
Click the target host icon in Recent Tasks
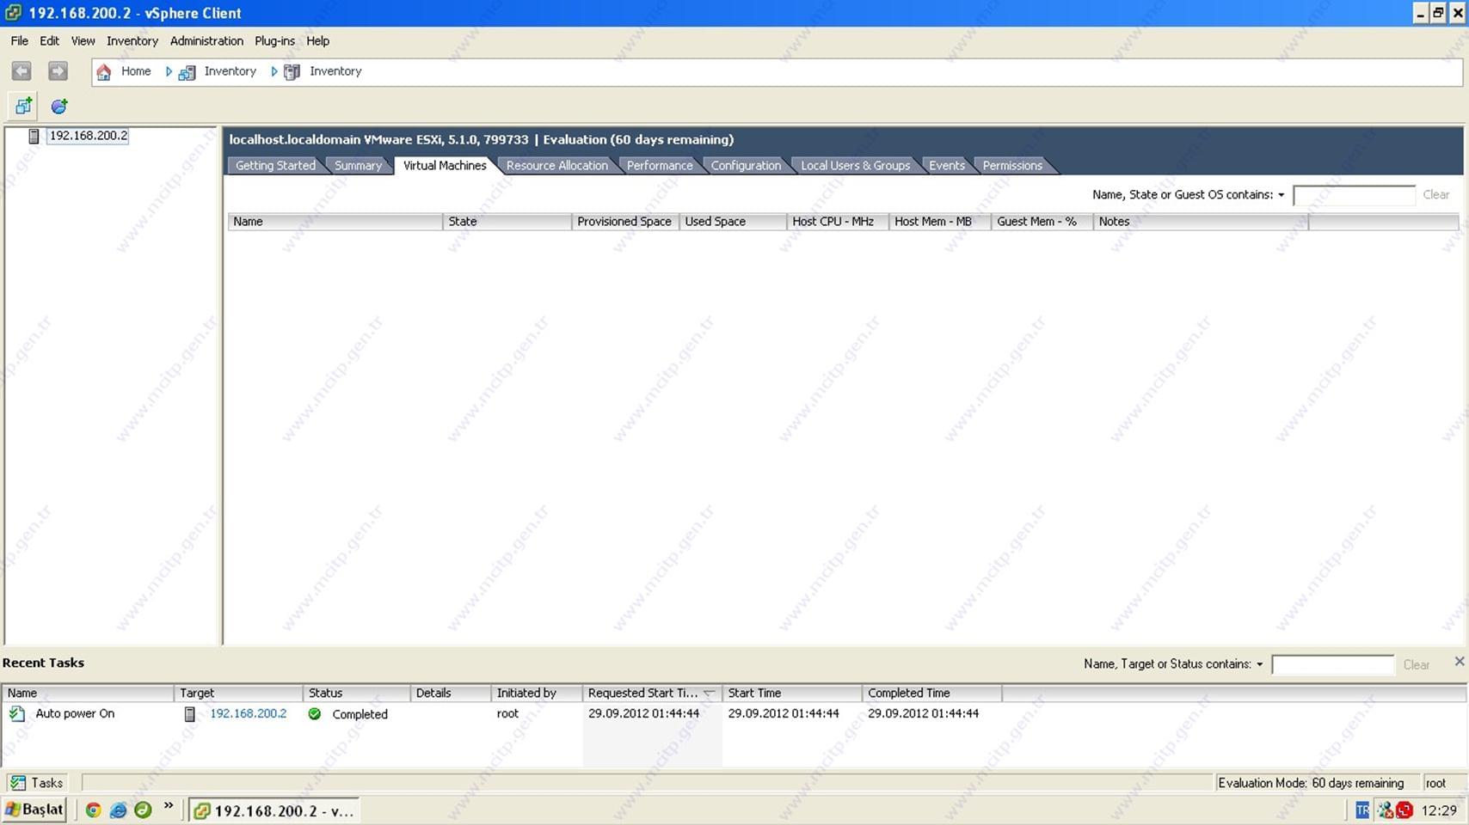coord(190,714)
